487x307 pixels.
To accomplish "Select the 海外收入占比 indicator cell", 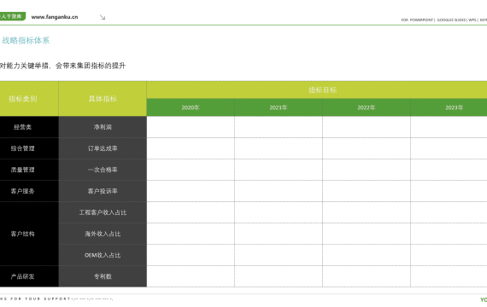I will tap(103, 234).
